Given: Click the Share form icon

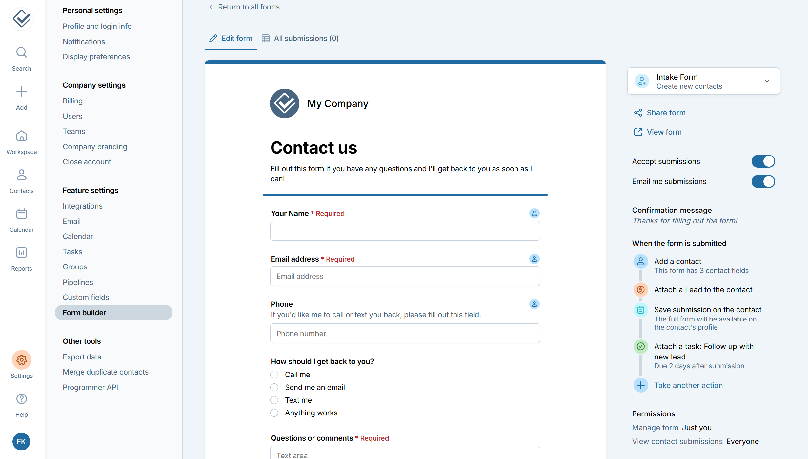Looking at the screenshot, I should tap(638, 113).
